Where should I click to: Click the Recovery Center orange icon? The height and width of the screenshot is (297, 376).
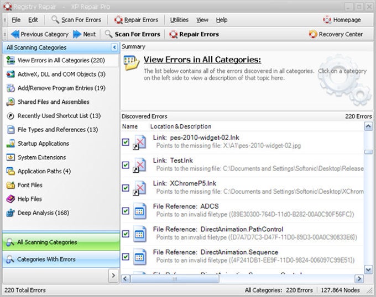coord(313,34)
